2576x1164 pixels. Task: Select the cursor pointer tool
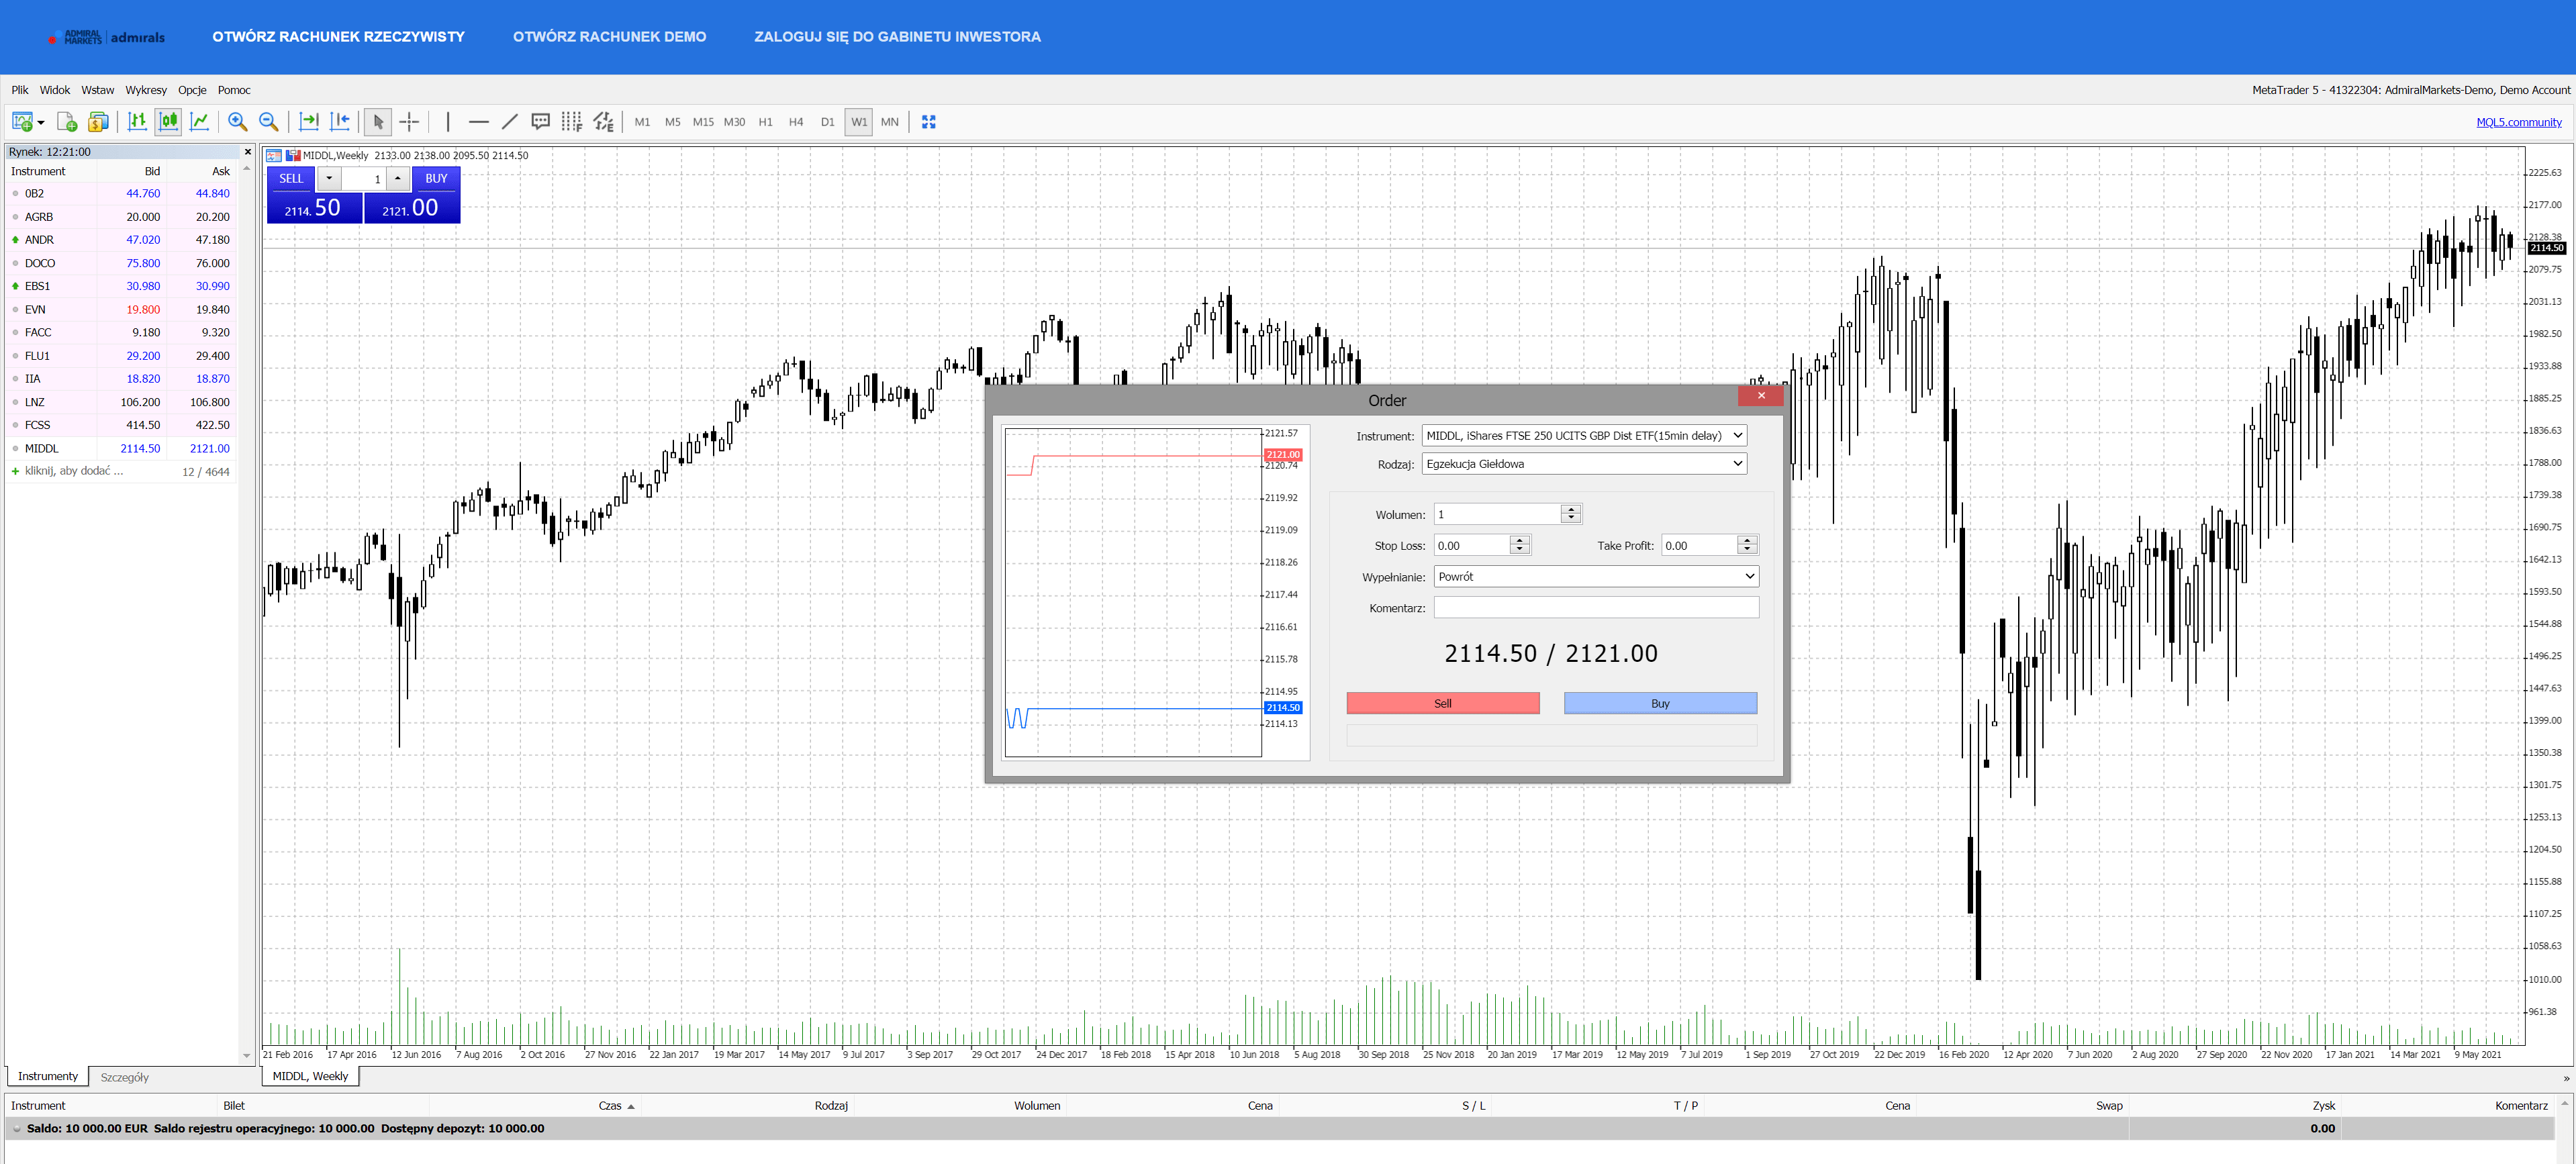(378, 122)
